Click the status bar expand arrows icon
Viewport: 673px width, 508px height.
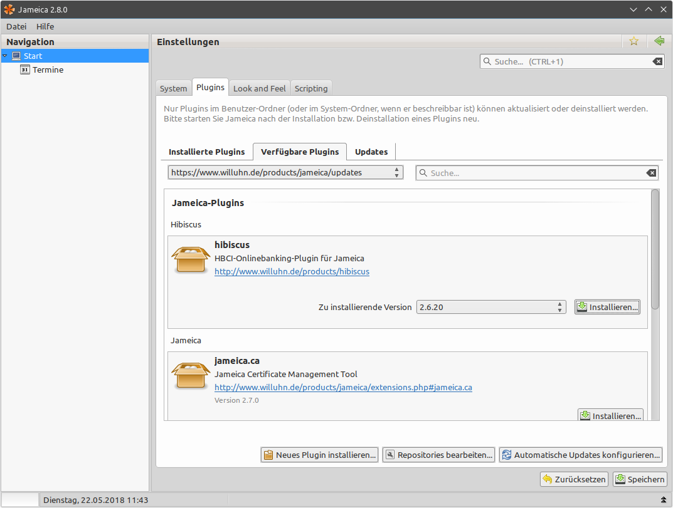[664, 500]
